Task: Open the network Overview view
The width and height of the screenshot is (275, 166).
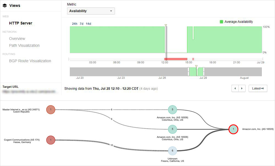Action: (x=17, y=39)
